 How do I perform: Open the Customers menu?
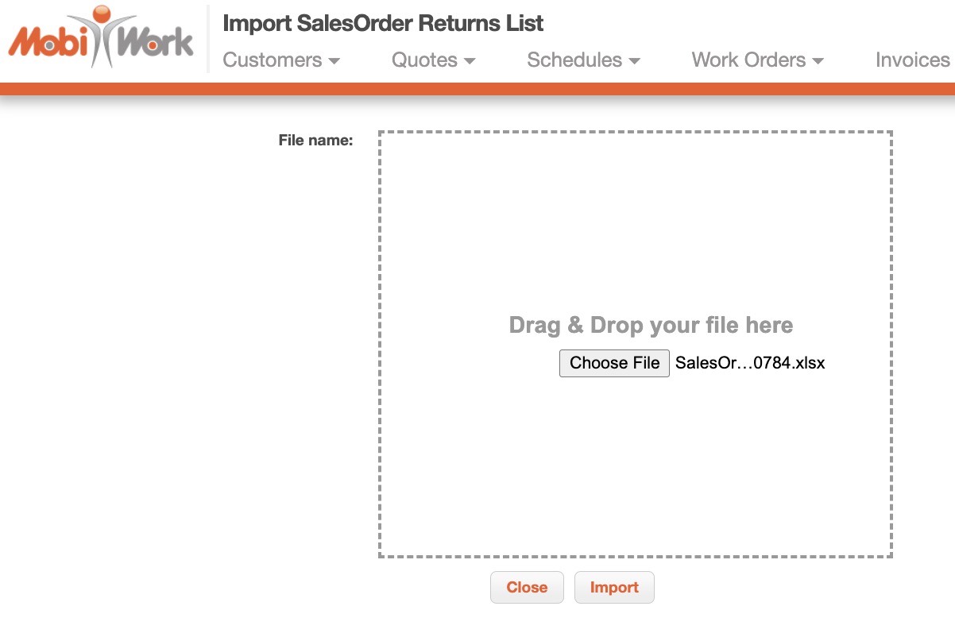[x=272, y=60]
